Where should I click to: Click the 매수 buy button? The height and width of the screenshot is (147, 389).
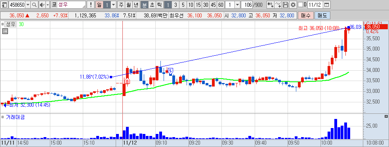click(x=306, y=15)
